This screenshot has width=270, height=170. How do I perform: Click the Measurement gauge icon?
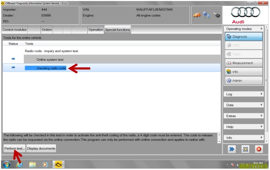tap(229, 63)
